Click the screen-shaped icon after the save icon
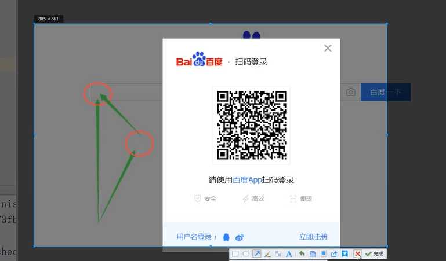The image size is (446, 261). (x=324, y=253)
